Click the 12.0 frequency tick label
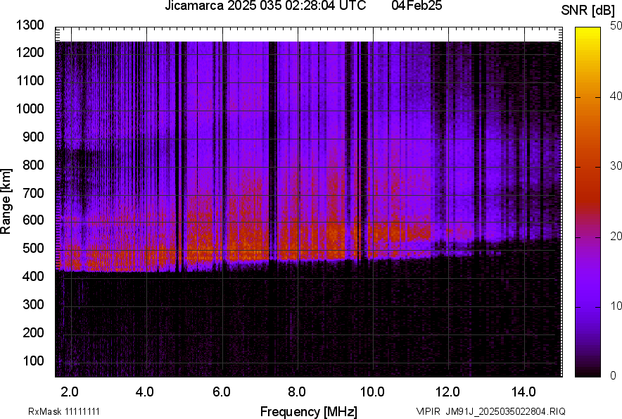622x419 pixels. [448, 391]
